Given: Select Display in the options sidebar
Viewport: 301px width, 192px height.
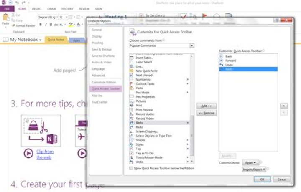Looking at the screenshot, I should 97,36.
